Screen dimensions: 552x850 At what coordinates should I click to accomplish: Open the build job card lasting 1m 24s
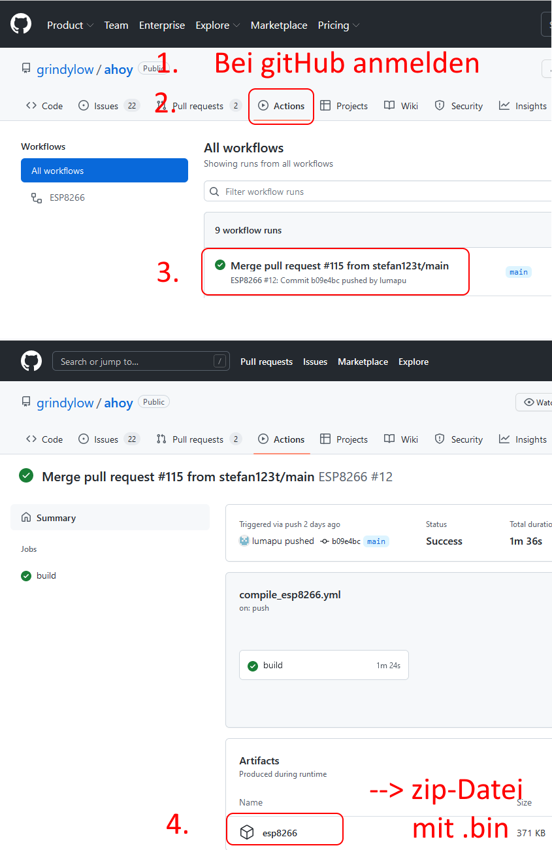[x=324, y=665]
